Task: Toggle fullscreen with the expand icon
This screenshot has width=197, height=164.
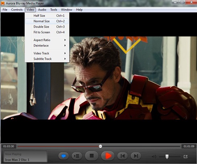Action: pyautogui.click(x=185, y=156)
